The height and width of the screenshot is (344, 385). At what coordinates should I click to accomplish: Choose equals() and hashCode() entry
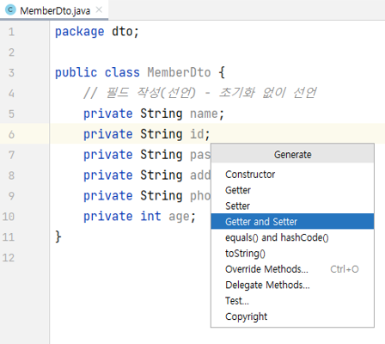click(292, 237)
